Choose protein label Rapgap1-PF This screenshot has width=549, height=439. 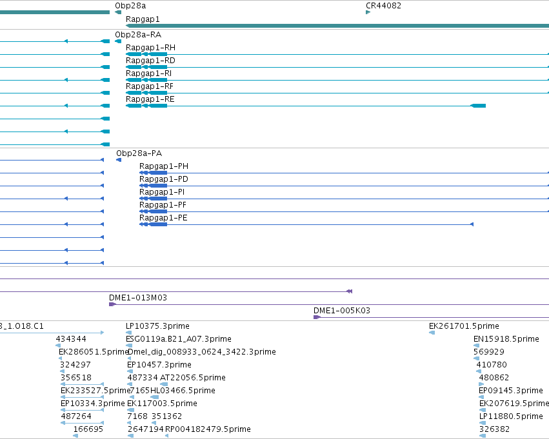(163, 205)
